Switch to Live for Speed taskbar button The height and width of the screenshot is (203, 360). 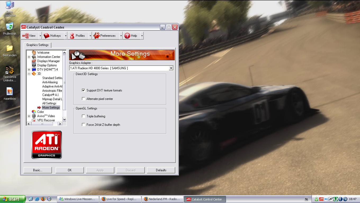click(120, 199)
